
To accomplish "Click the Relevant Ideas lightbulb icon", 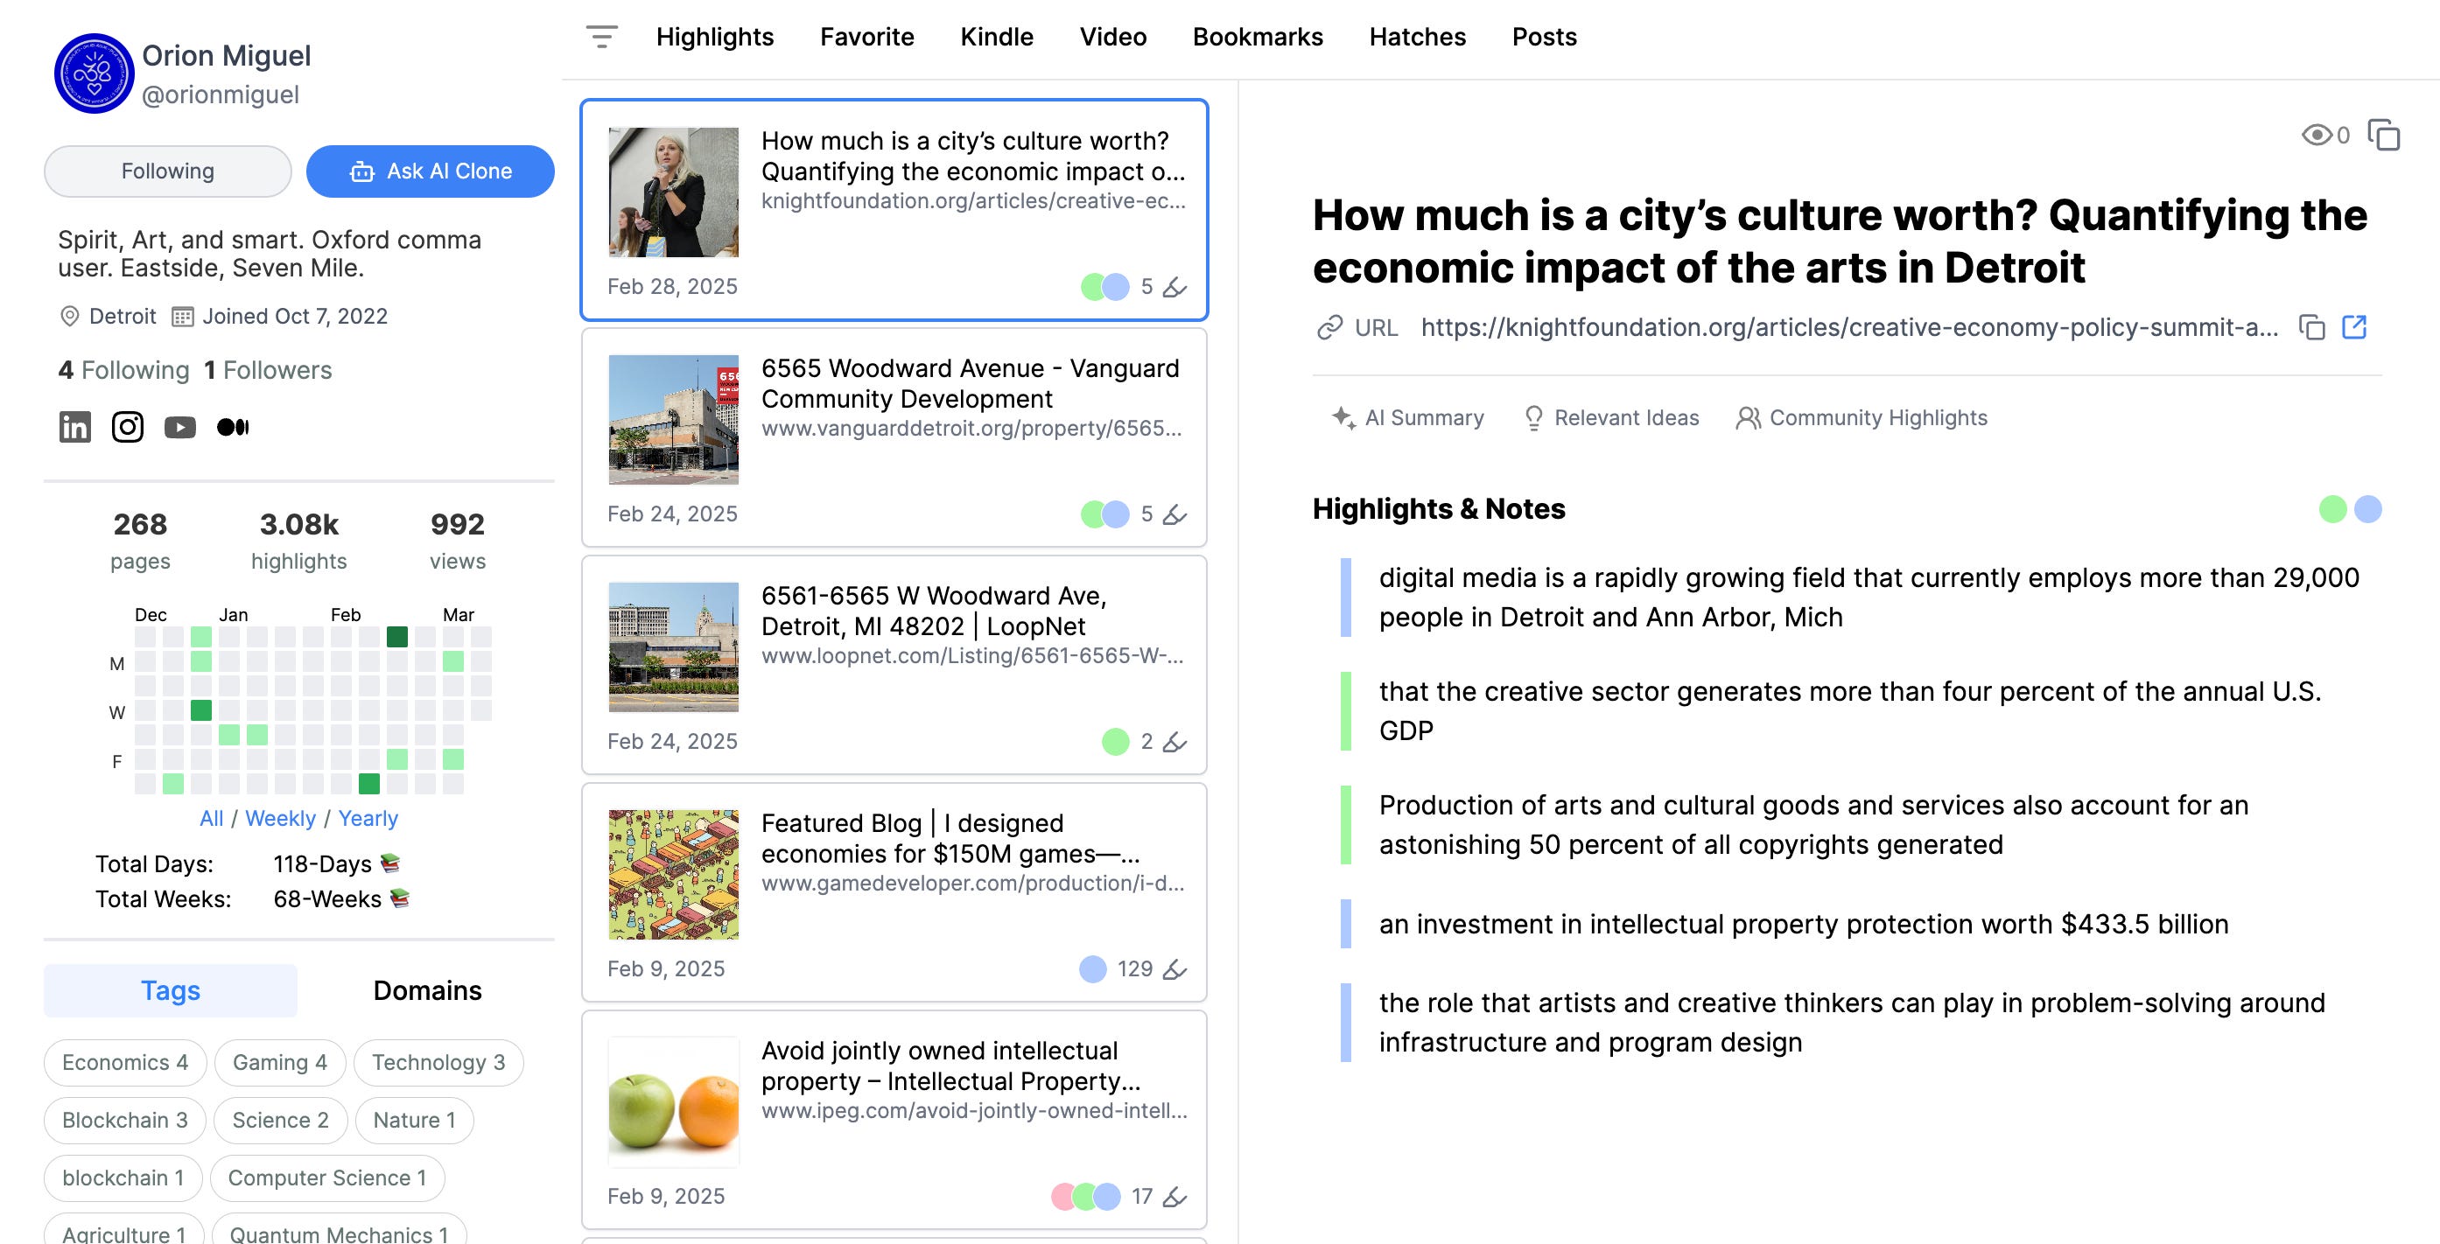I will (1533, 417).
